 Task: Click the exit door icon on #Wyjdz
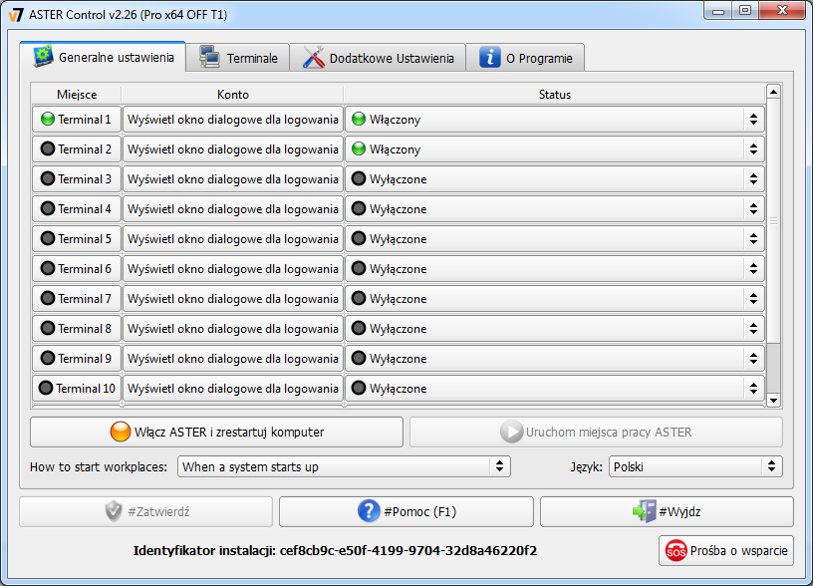tap(645, 511)
